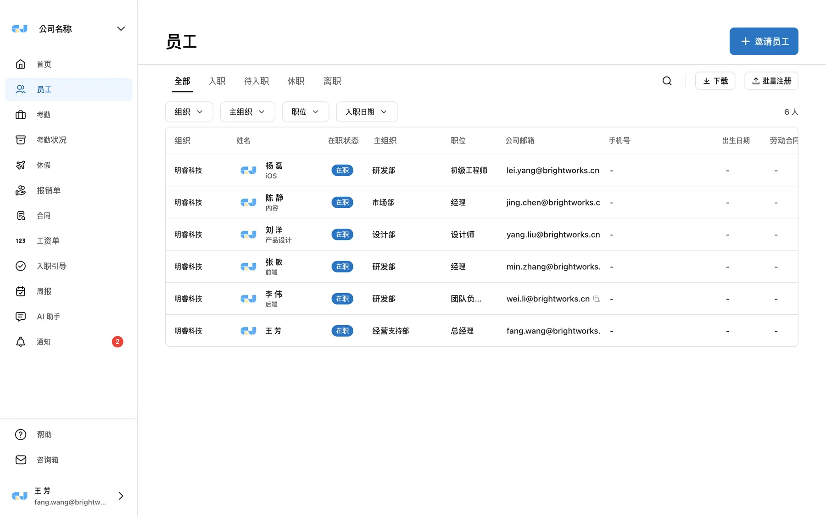Open the 主组织 filter dropdown
This screenshot has height=516, width=826.
tap(247, 112)
